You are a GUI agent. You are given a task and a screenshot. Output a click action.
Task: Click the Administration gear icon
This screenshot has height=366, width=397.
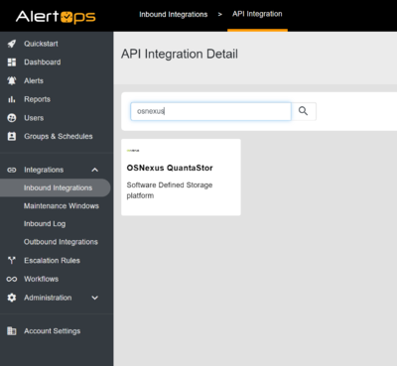coord(12,298)
